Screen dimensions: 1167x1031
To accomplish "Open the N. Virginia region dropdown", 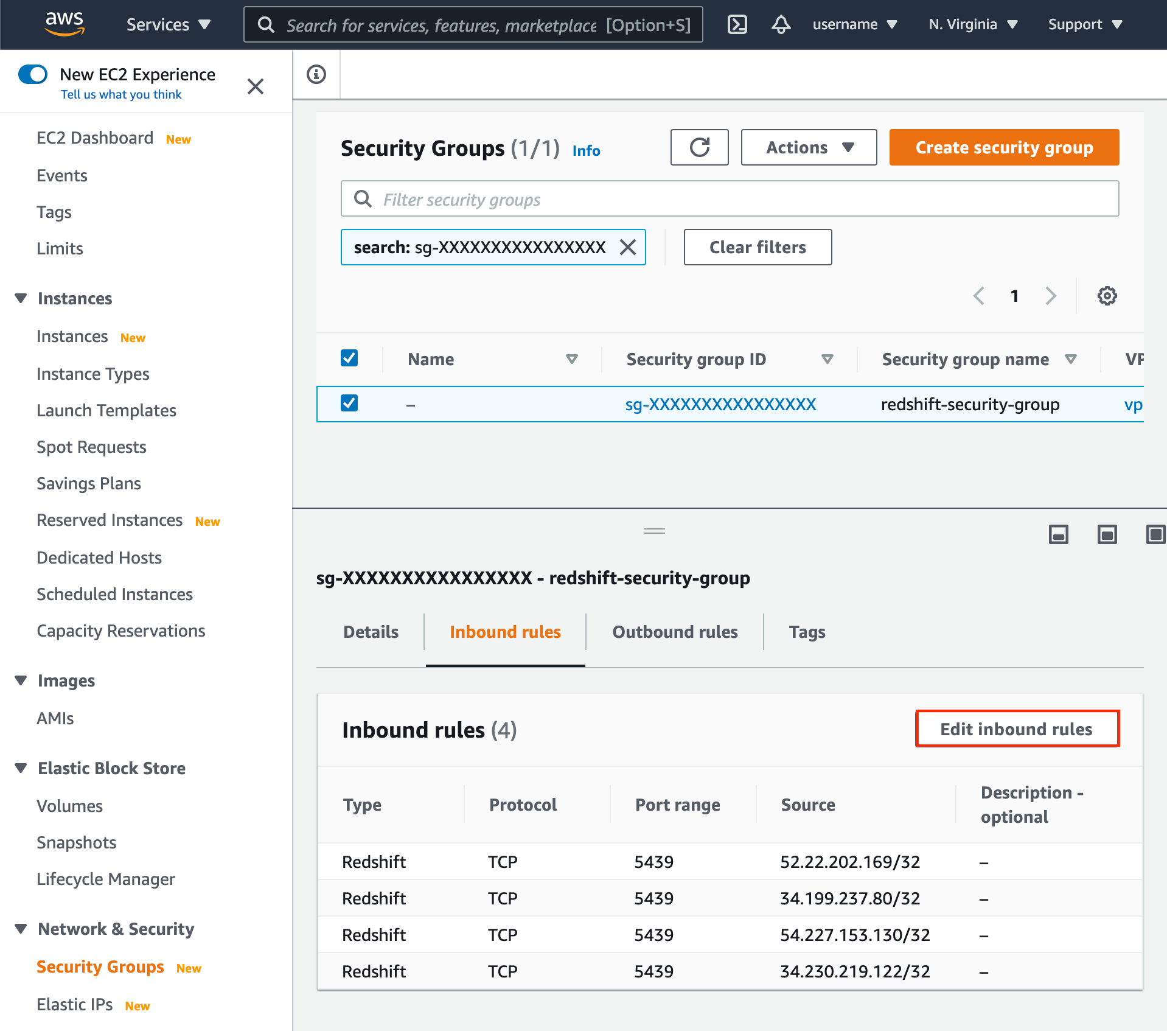I will pyautogui.click(x=972, y=24).
